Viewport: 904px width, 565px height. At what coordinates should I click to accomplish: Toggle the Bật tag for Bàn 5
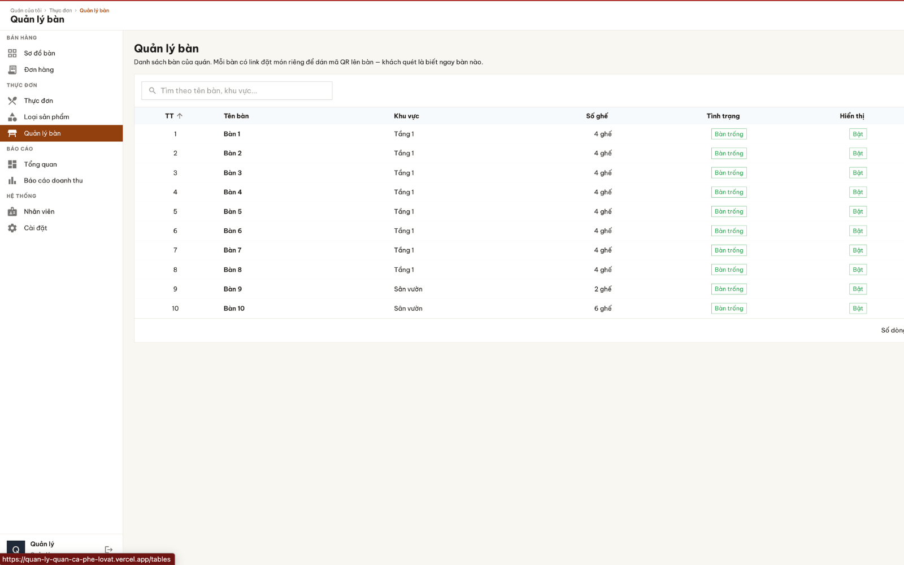point(858,211)
